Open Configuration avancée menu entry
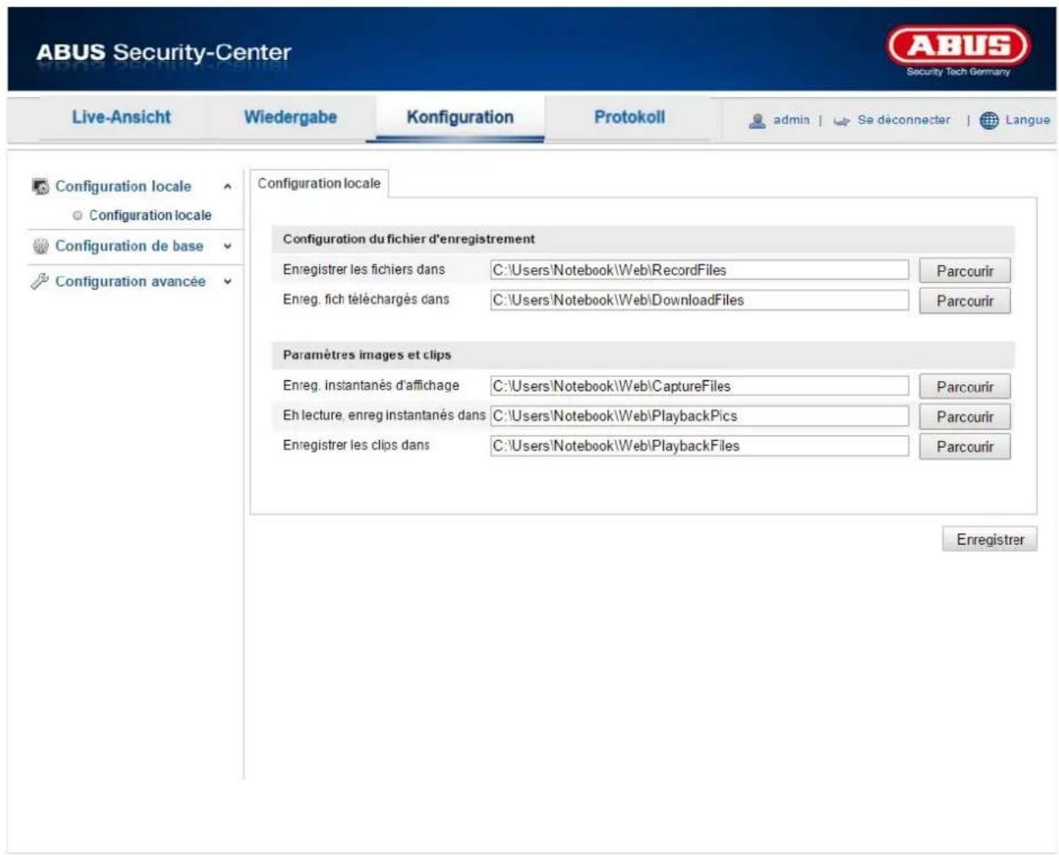The height and width of the screenshot is (855, 1059). pos(131,281)
